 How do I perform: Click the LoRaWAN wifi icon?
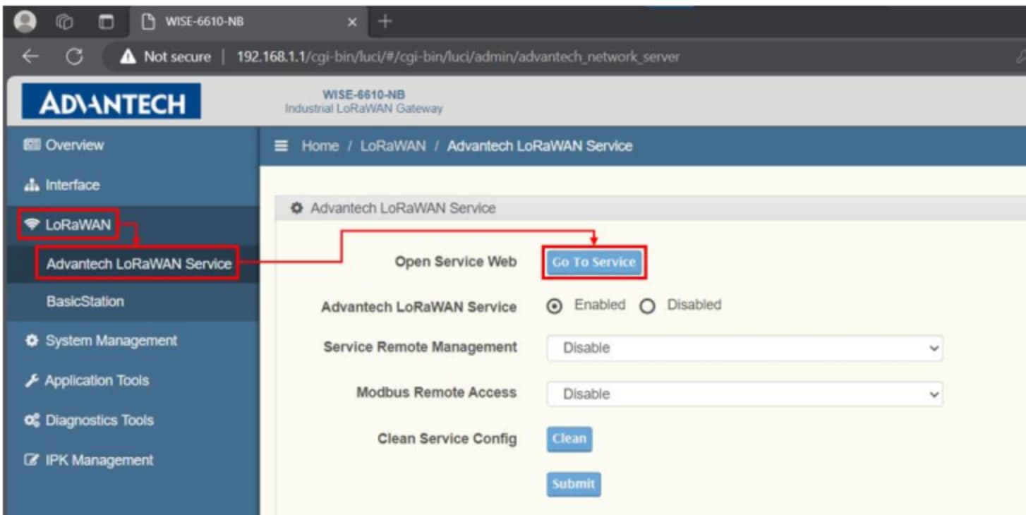point(32,225)
